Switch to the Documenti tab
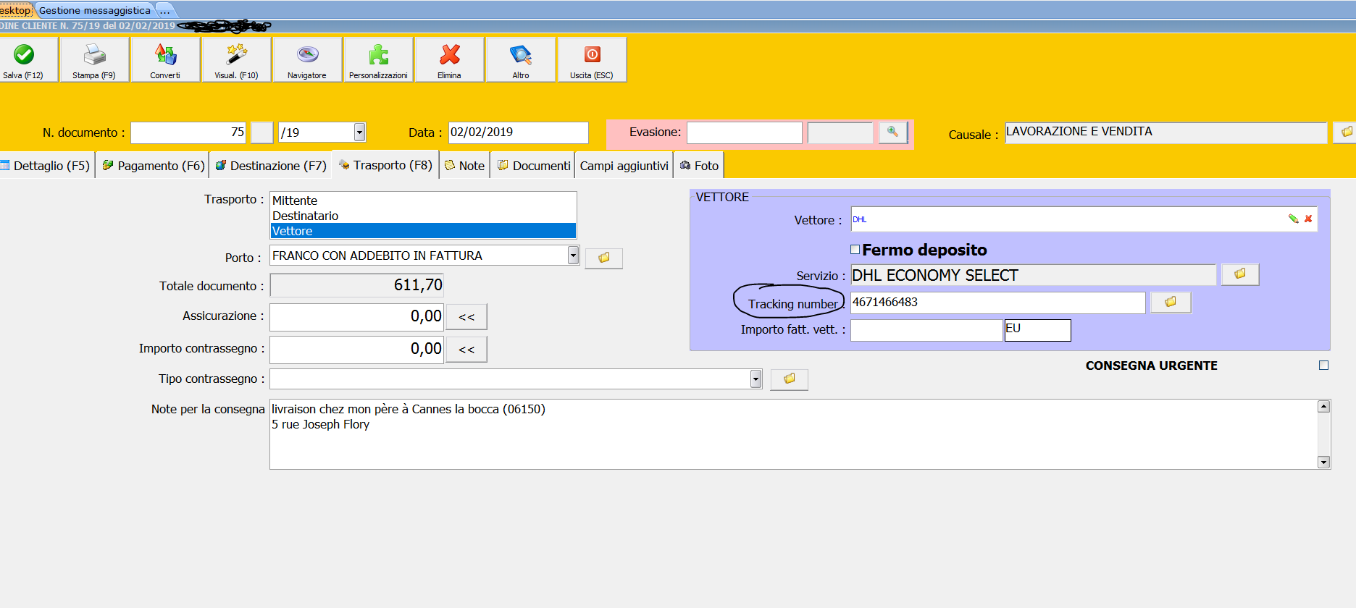The image size is (1356, 608). click(534, 166)
